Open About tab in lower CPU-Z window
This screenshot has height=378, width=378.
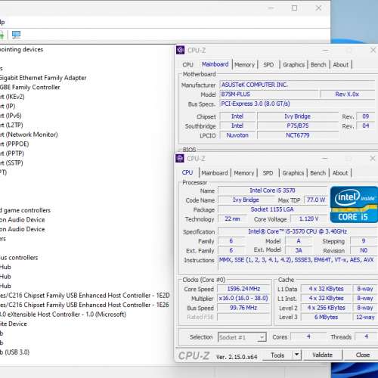340,173
